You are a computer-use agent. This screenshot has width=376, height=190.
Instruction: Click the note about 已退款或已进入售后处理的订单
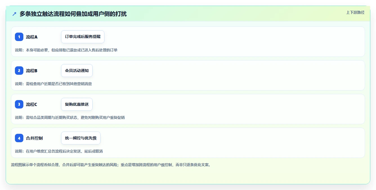tap(66, 50)
